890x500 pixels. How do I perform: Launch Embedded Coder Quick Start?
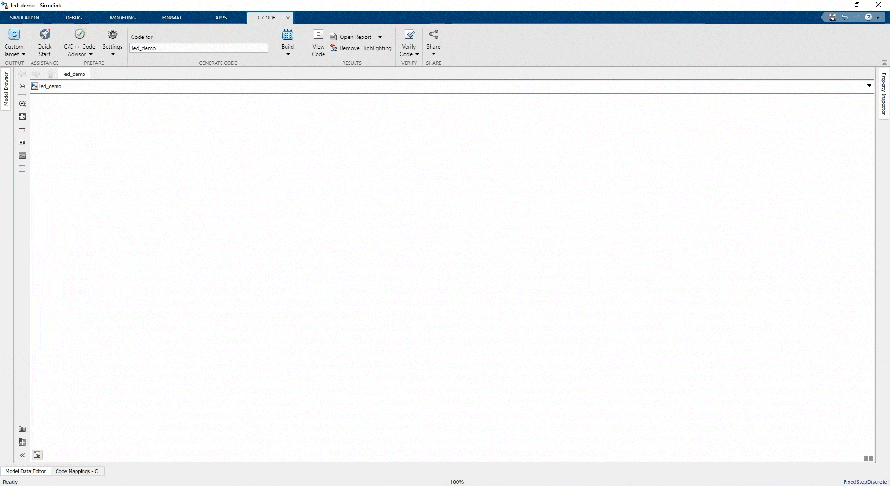click(x=44, y=43)
